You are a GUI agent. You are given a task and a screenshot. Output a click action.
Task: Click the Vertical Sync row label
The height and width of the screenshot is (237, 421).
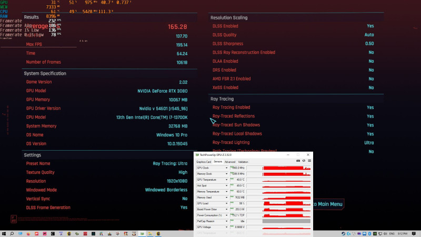pyautogui.click(x=38, y=199)
